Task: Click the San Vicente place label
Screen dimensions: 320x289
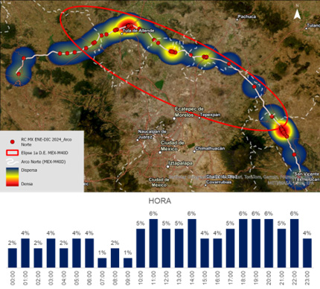Action: [307, 174]
